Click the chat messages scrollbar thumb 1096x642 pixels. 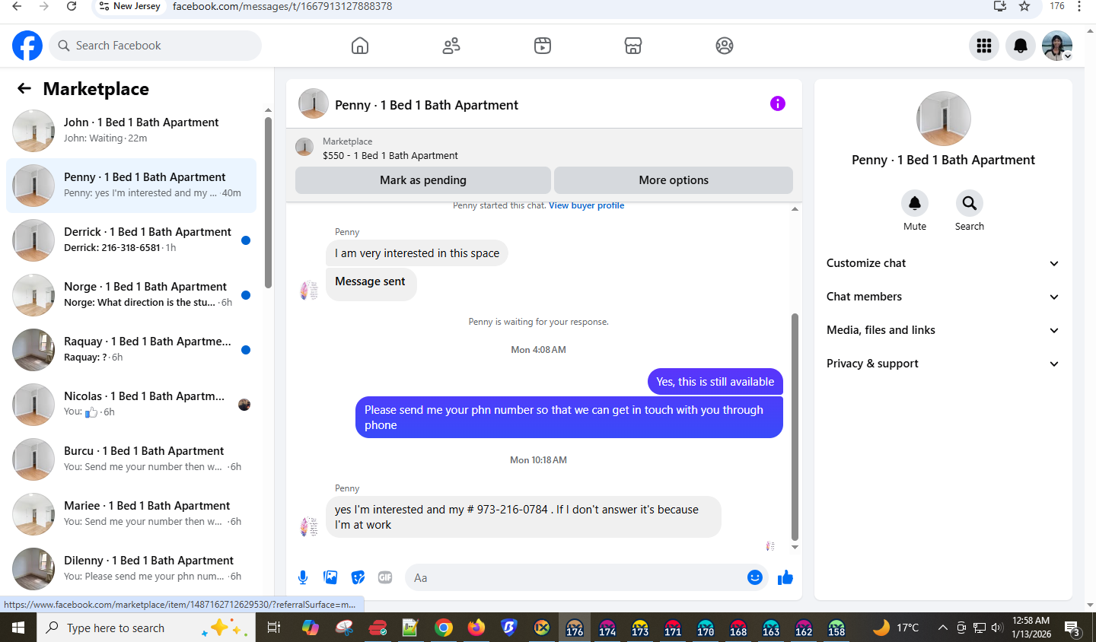(x=795, y=427)
